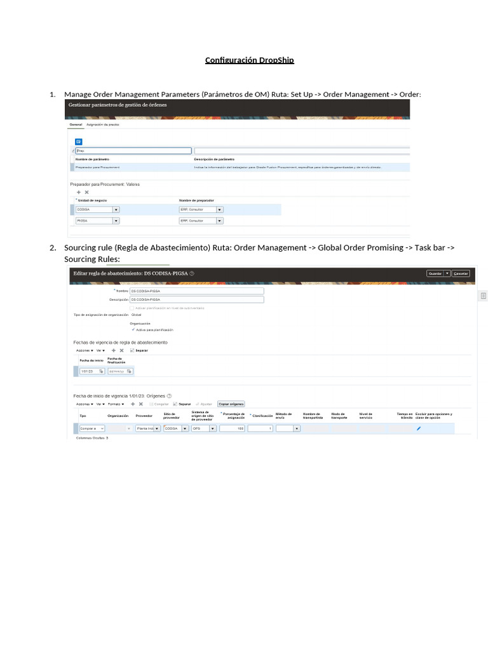Open the Método de envío dropdown
The height and width of the screenshot is (651, 488).
pyautogui.click(x=297, y=428)
